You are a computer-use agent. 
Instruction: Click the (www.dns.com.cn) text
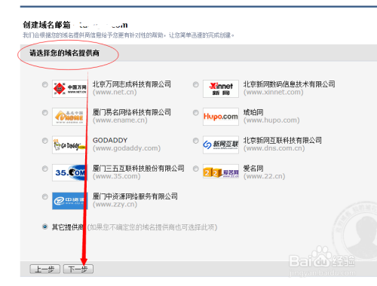pyautogui.click(x=274, y=148)
